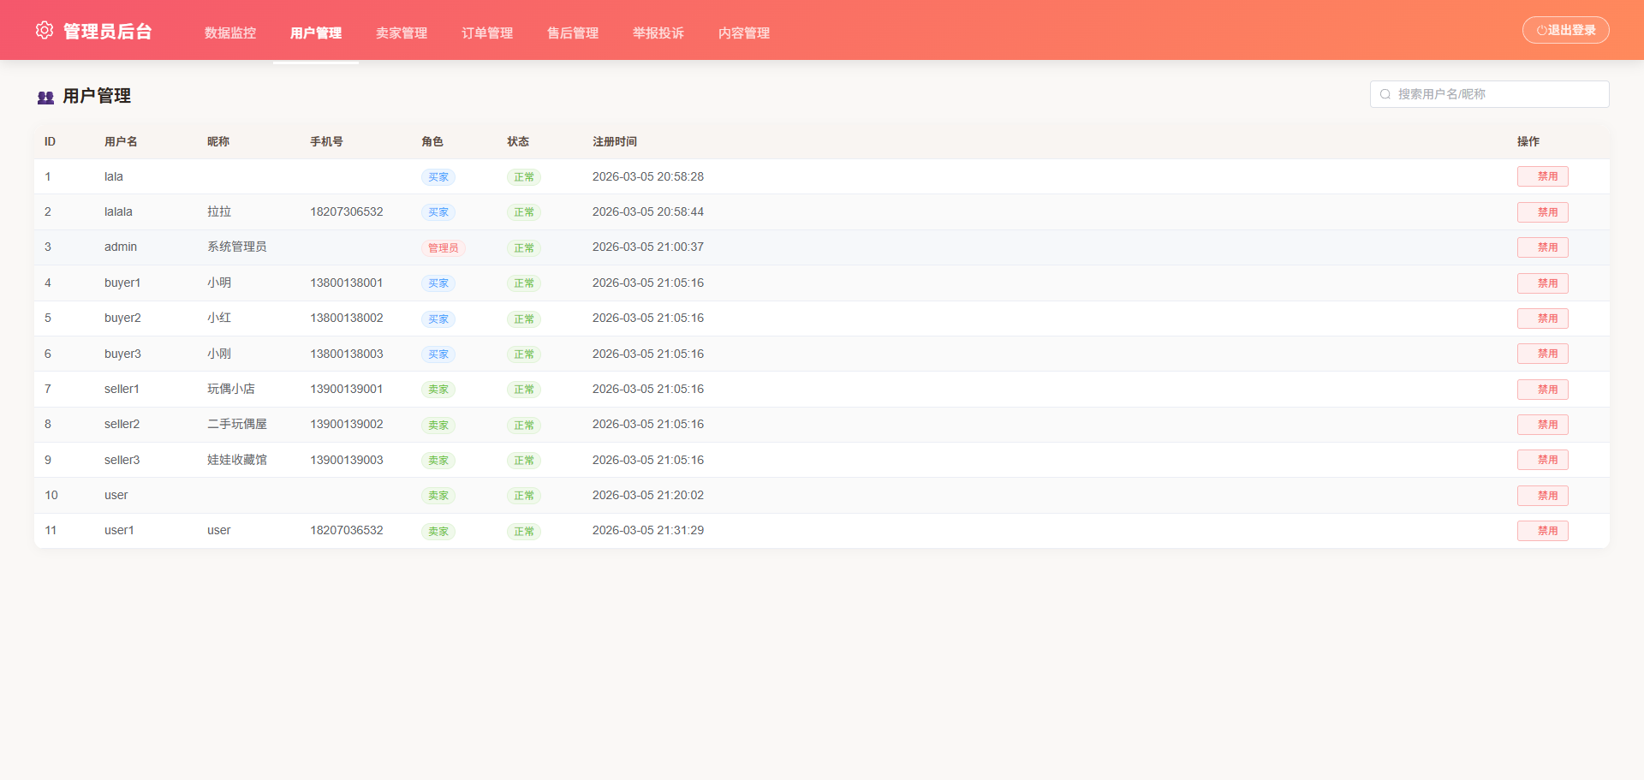
Task: Click 禁用 for user1
Action: click(x=1543, y=531)
